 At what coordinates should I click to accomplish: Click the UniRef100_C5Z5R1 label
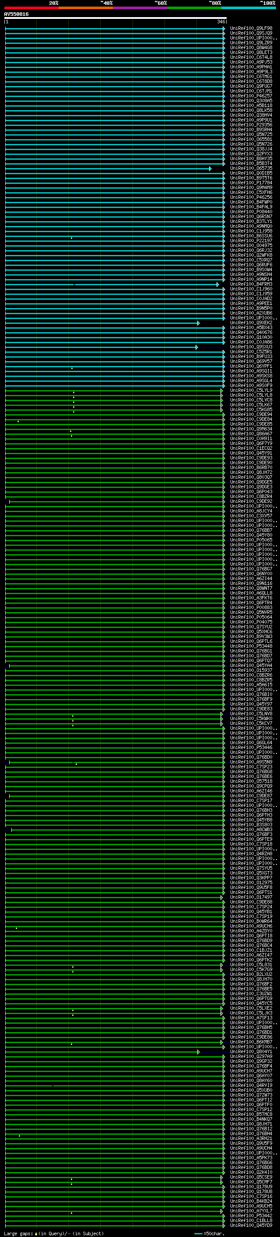pyautogui.click(x=251, y=351)
